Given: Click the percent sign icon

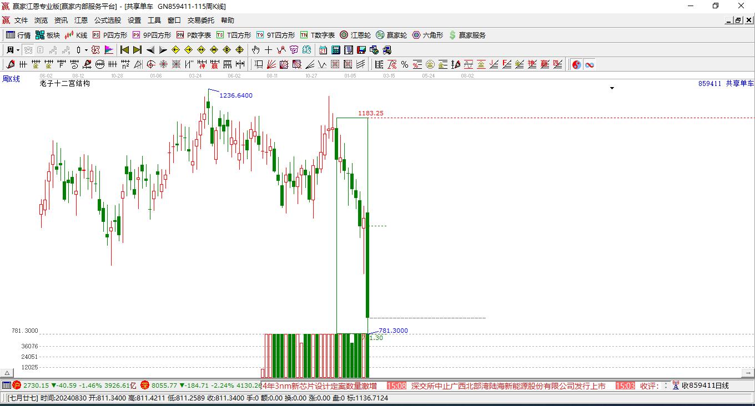Looking at the screenshot, I should click(405, 64).
